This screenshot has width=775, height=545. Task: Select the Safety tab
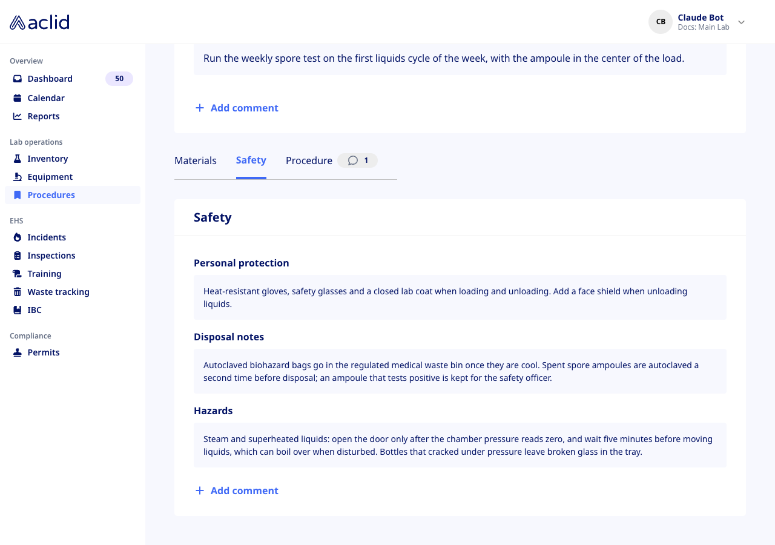pos(251,160)
